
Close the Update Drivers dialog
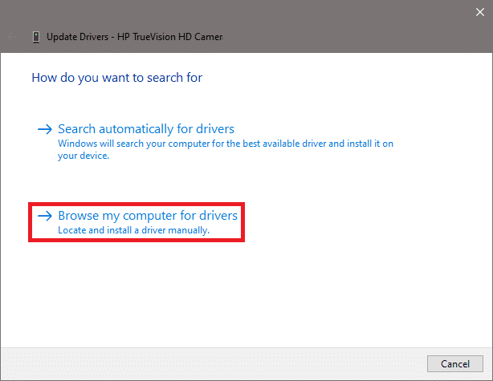(480, 12)
